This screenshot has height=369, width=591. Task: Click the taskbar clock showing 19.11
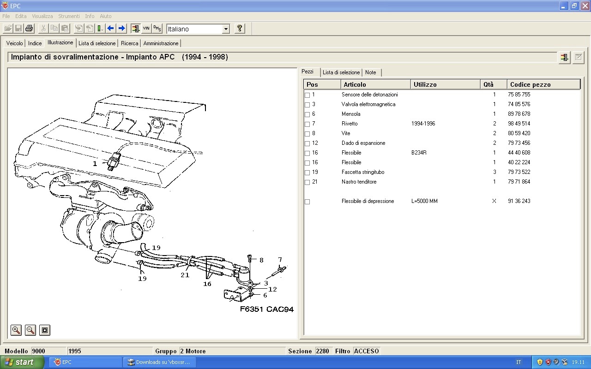(578, 362)
